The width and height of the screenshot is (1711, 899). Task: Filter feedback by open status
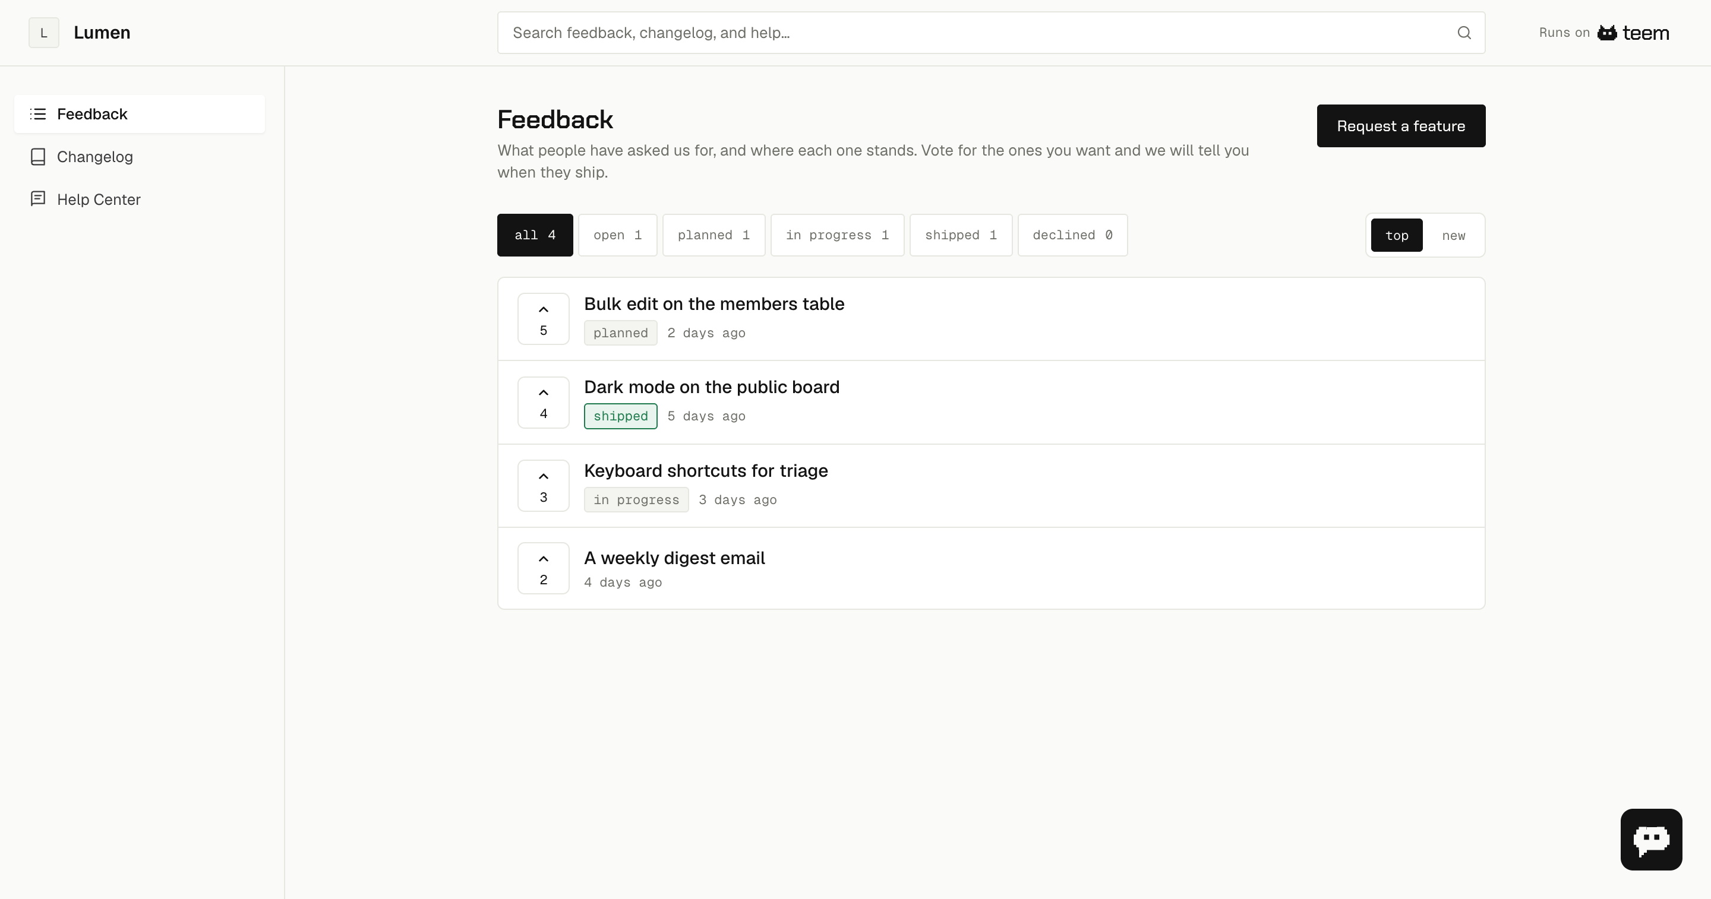pos(618,235)
